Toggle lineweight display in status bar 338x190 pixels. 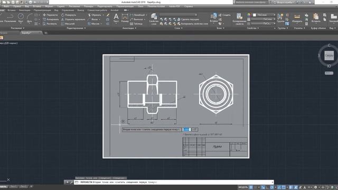click(291, 187)
